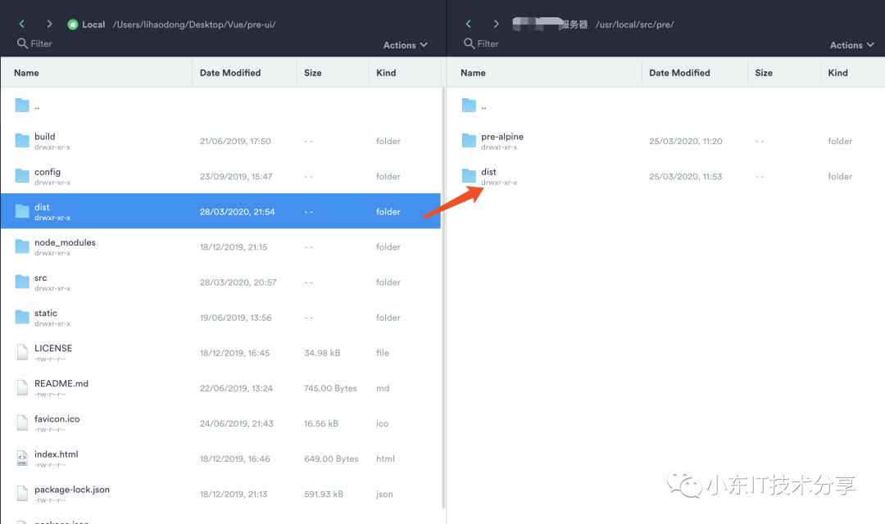Click the favicon.ico file icon
Viewport: 885px width, 524px height.
coord(22,423)
